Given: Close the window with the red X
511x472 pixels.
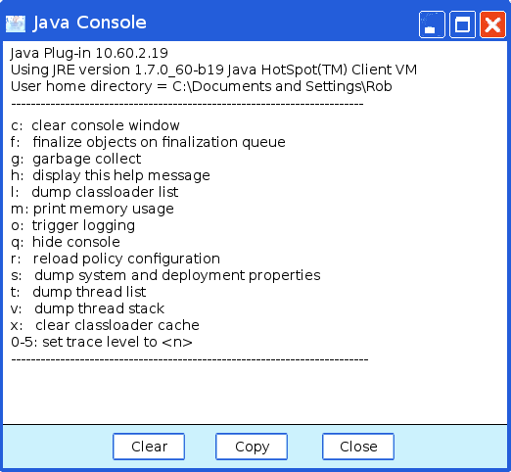Looking at the screenshot, I should tap(492, 24).
